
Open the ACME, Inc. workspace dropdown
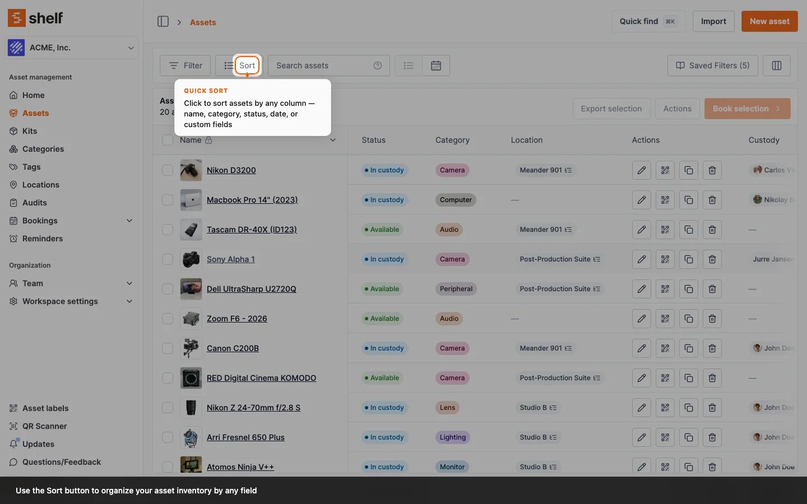tap(72, 48)
